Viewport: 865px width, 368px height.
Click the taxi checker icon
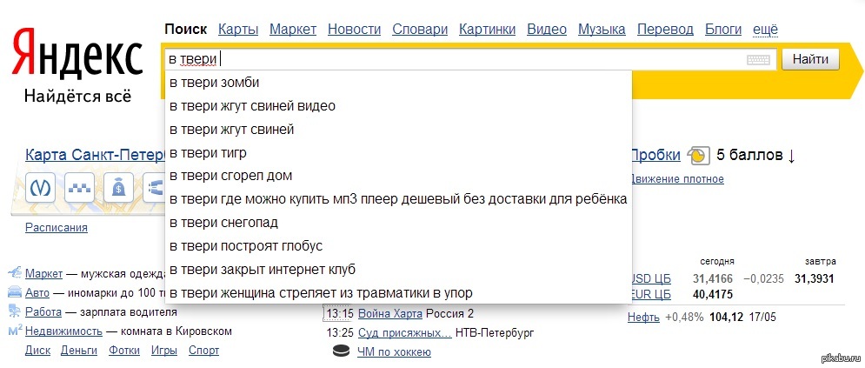79,186
